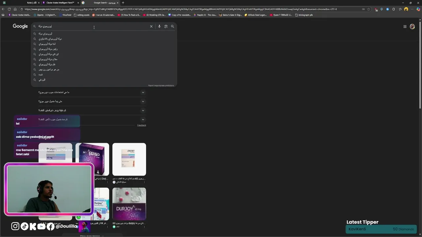Open the VirusTotal bookmark
The height and width of the screenshot is (237, 422).
click(65, 15)
